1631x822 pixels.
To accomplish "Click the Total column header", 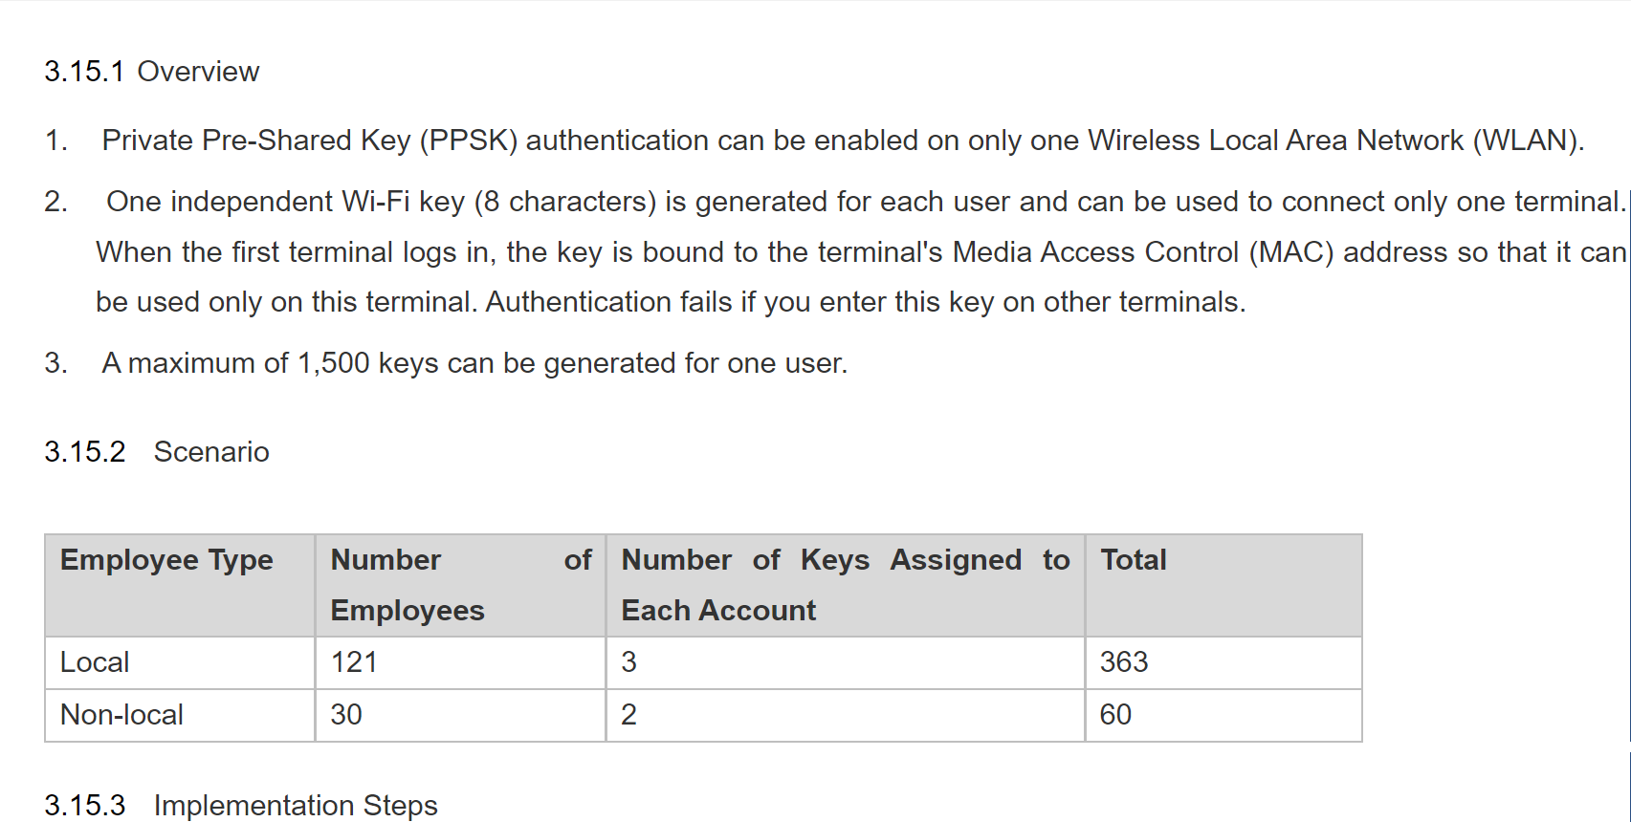I will click(x=1223, y=585).
